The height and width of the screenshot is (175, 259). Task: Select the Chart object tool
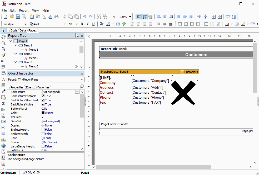[3, 140]
